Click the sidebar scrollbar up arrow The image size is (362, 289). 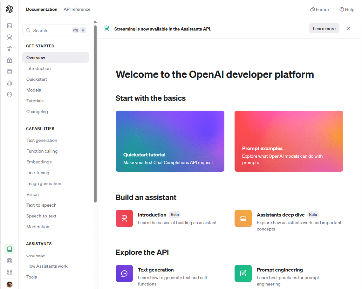[x=95, y=22]
